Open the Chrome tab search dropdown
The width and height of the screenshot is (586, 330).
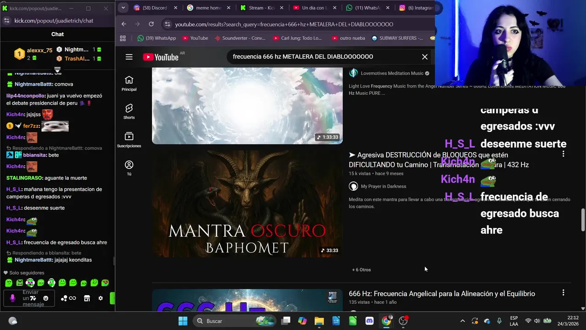click(x=123, y=8)
